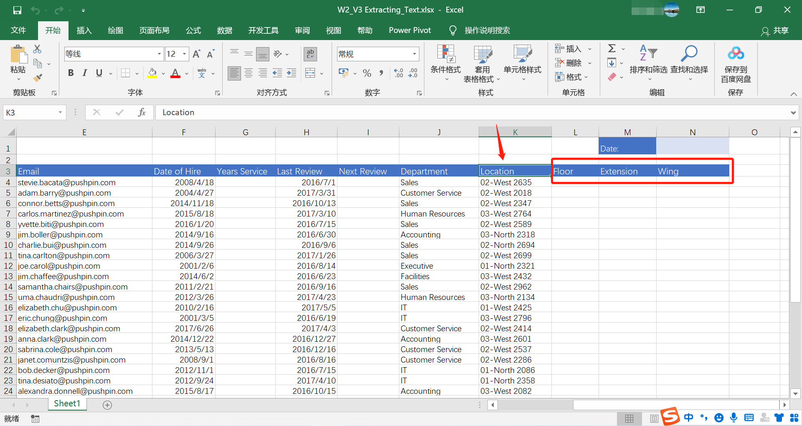The image size is (802, 426).
Task: Decrease indent of cell
Action: (x=277, y=73)
